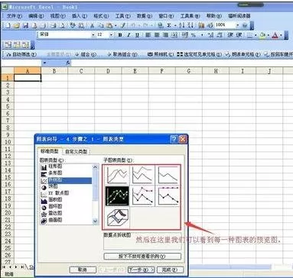Click the Align Left icon
Viewport: 293px width, 278px height.
(148, 35)
